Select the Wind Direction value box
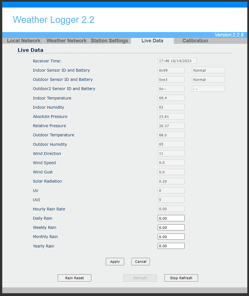This screenshot has width=249, height=296. click(171, 153)
